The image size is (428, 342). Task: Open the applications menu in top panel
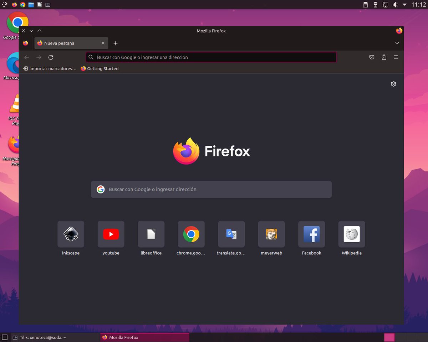[5, 5]
